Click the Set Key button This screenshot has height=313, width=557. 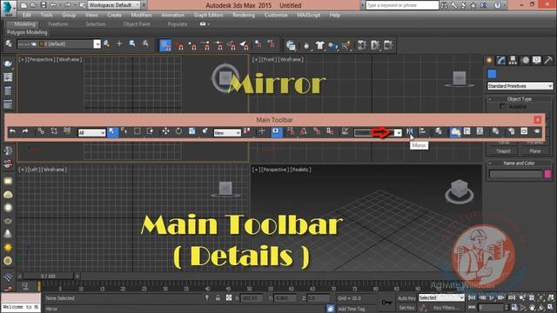406,308
